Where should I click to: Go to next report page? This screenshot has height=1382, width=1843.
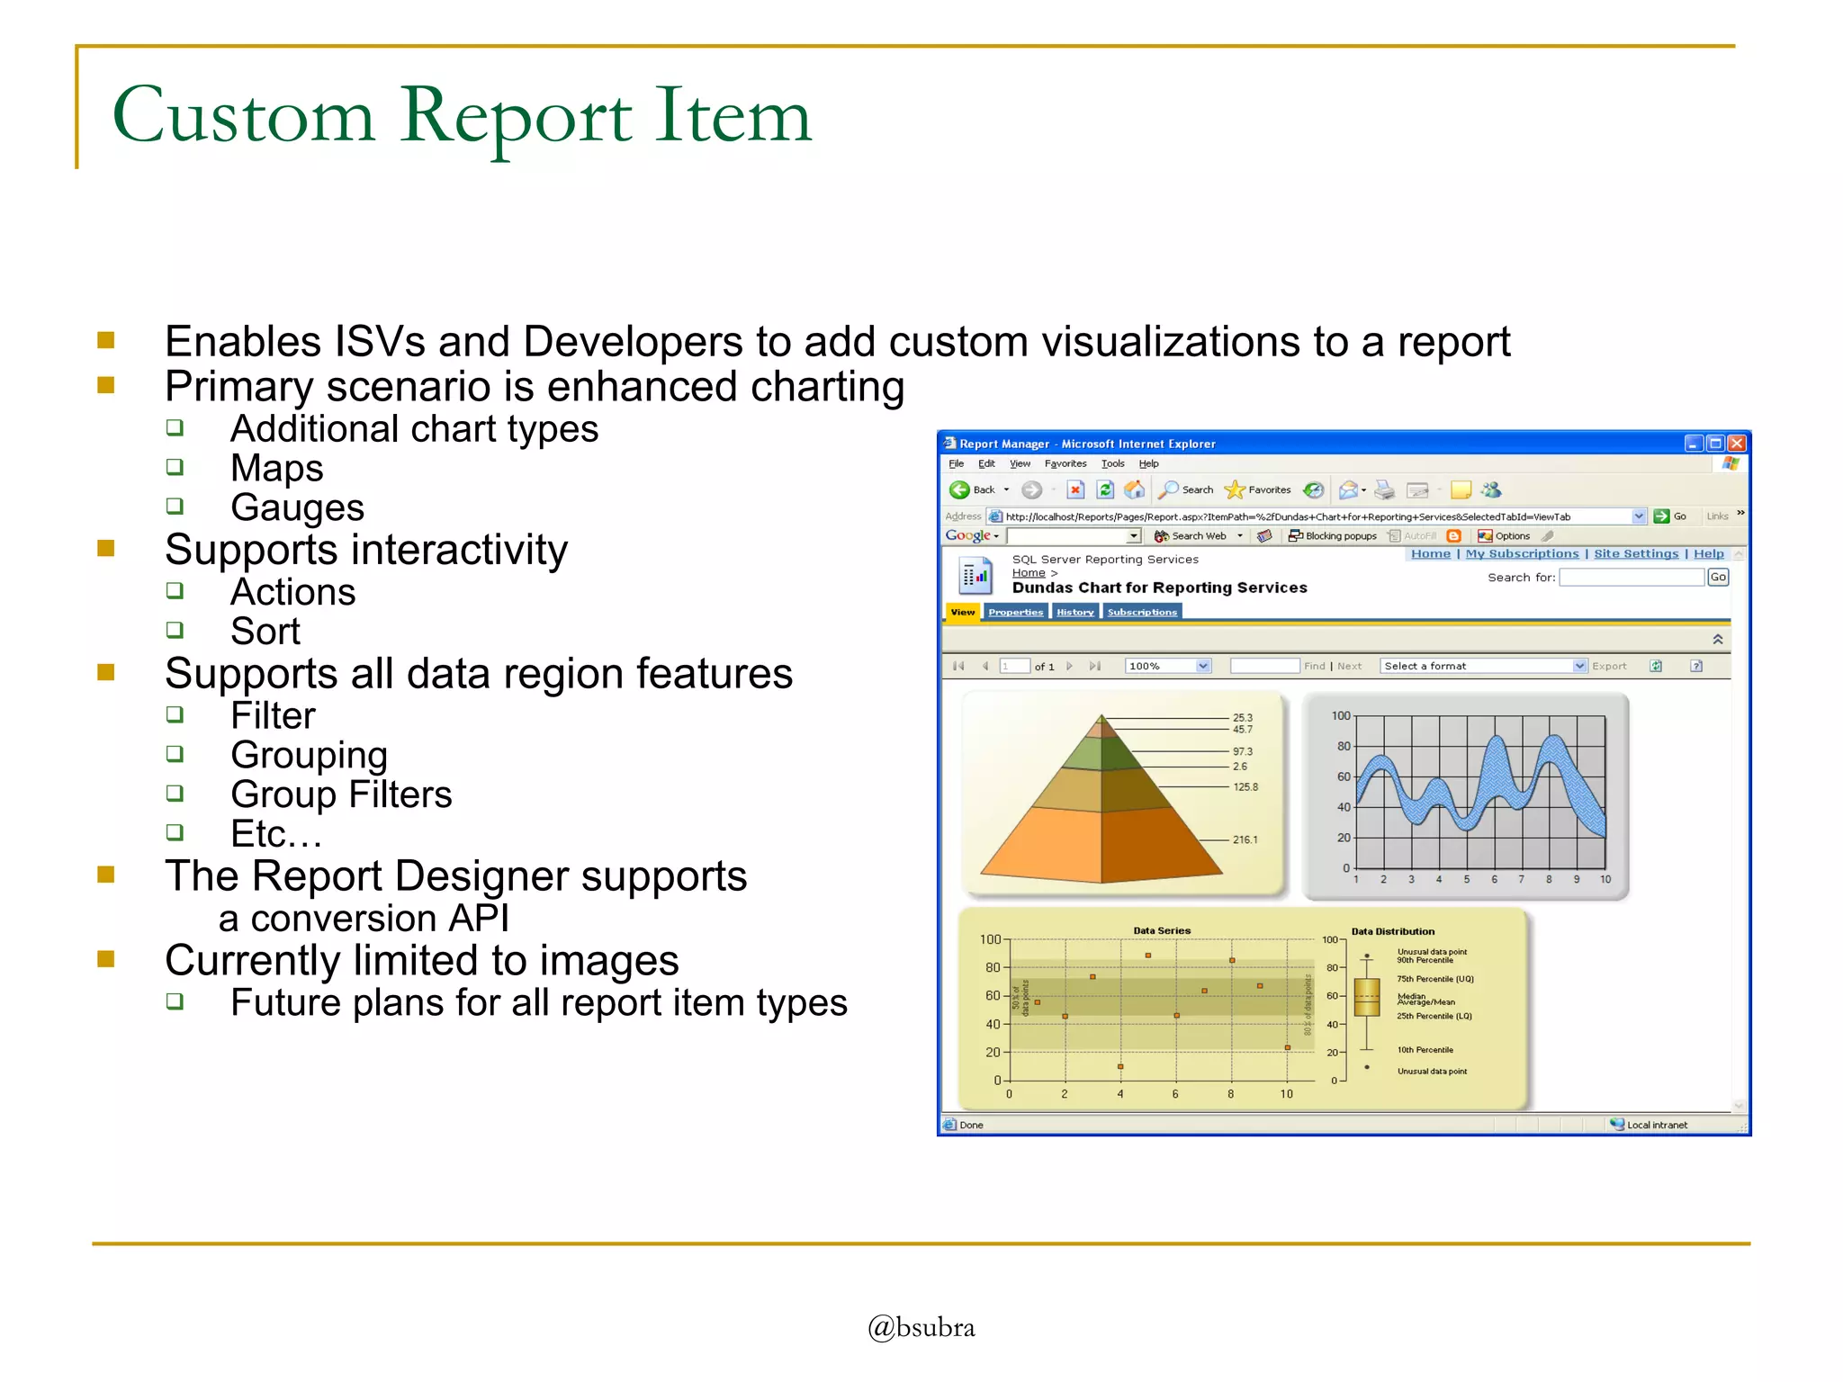tap(1069, 667)
